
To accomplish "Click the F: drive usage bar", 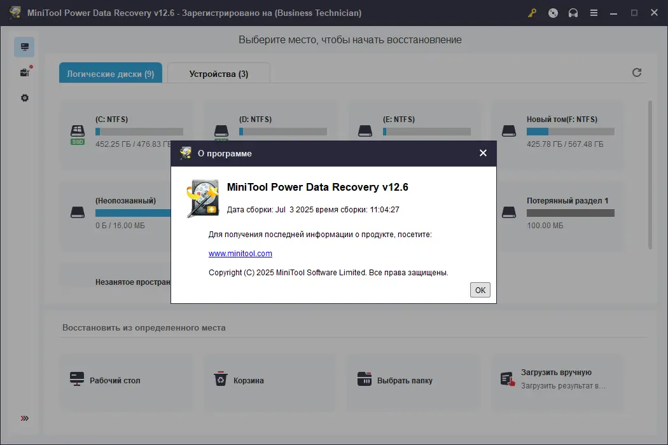I will 571,132.
